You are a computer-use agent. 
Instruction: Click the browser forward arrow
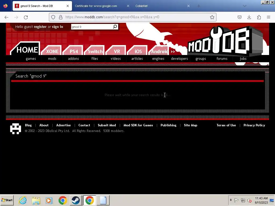point(16,17)
